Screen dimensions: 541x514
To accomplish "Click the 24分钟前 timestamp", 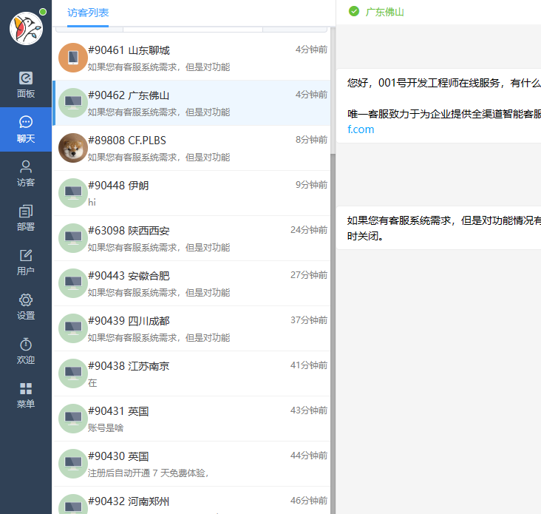I will coord(309,230).
